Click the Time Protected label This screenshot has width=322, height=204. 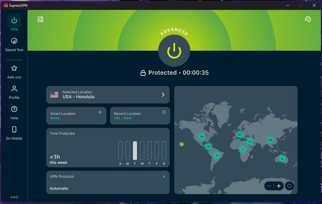click(62, 133)
